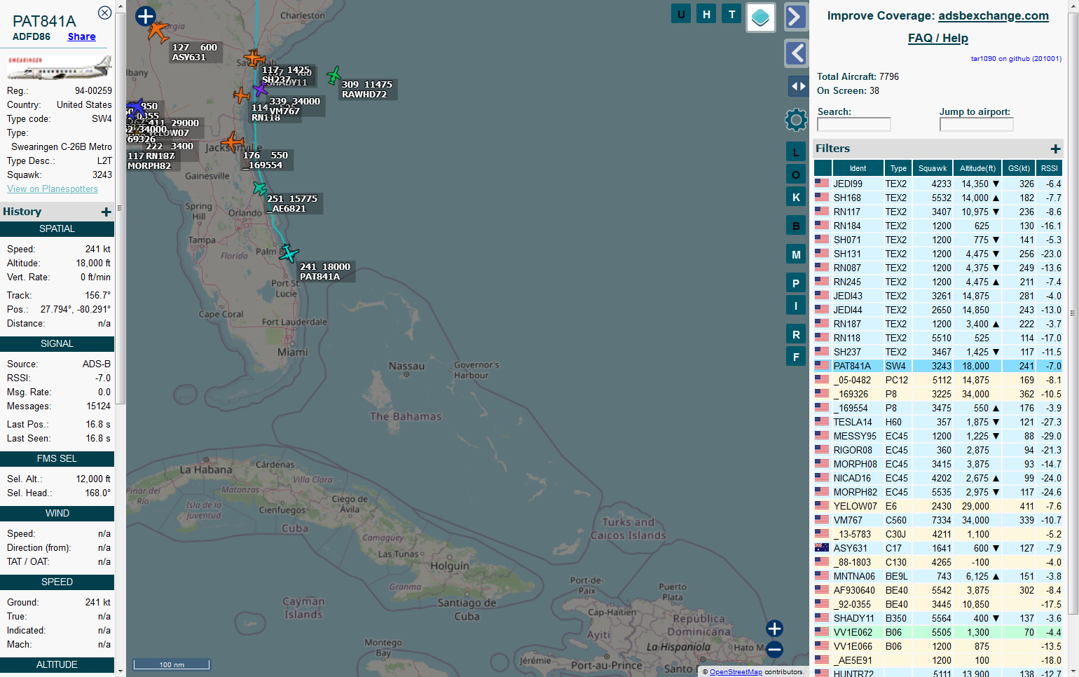Open settings gear on map
This screenshot has height=677, width=1079.
(796, 120)
